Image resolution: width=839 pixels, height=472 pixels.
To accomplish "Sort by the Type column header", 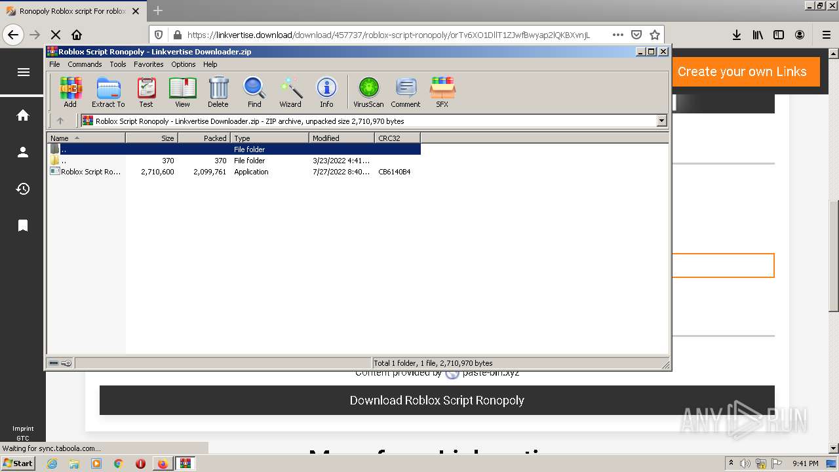I will point(269,138).
